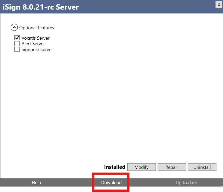Click Uninstall to remove iSign Server
This screenshot has width=223, height=192.
pyautogui.click(x=202, y=167)
